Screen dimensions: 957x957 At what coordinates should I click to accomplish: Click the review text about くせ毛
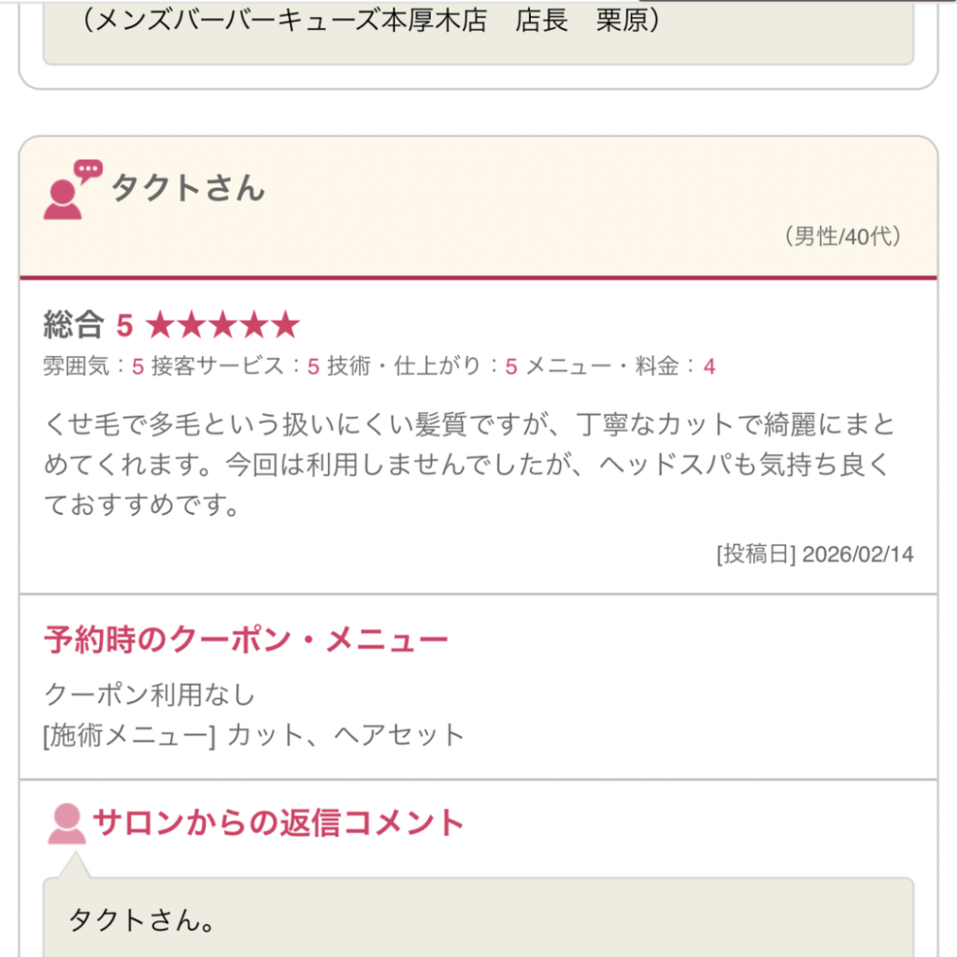tap(469, 464)
